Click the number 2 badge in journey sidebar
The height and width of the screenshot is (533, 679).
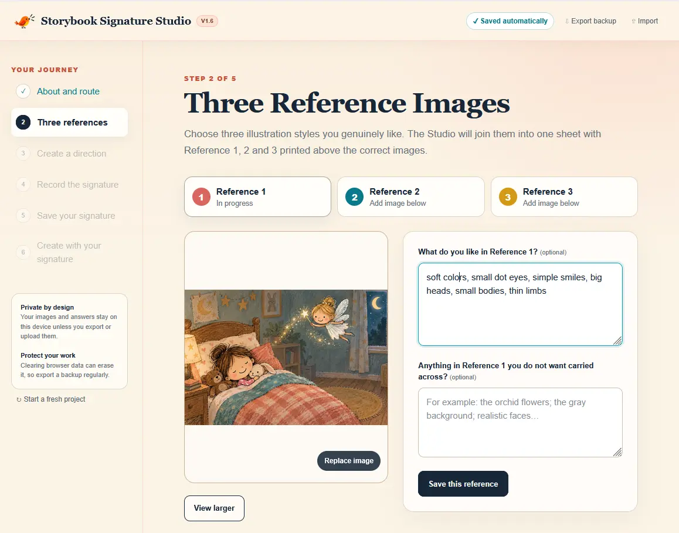pyautogui.click(x=23, y=123)
